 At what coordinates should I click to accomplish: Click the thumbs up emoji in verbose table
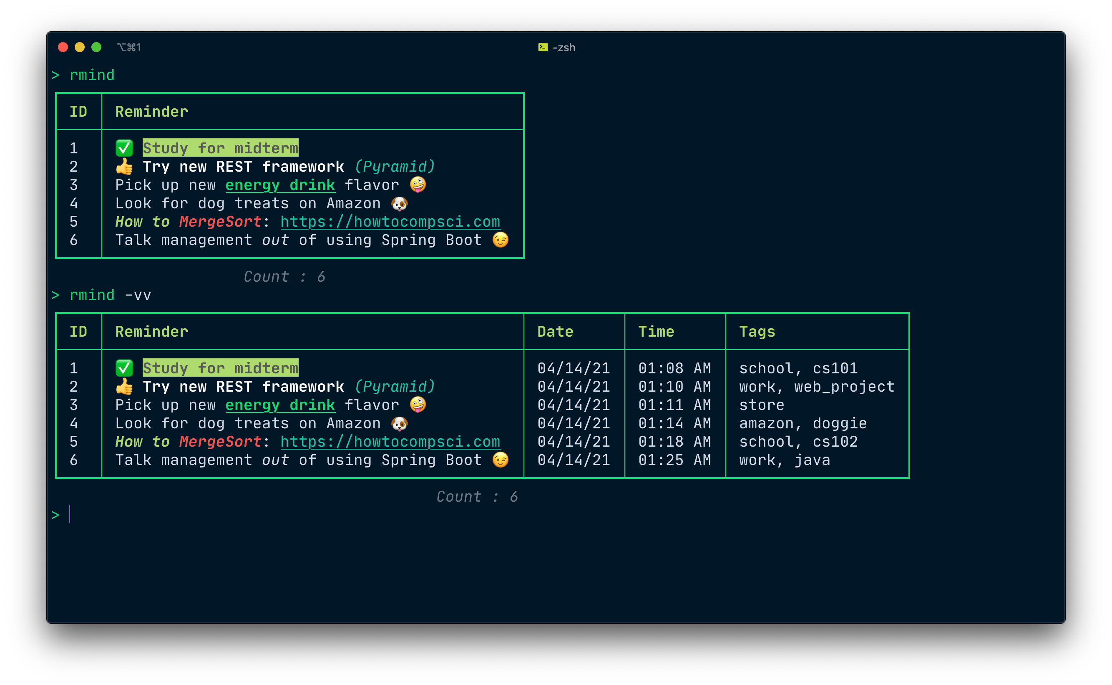[x=124, y=386]
